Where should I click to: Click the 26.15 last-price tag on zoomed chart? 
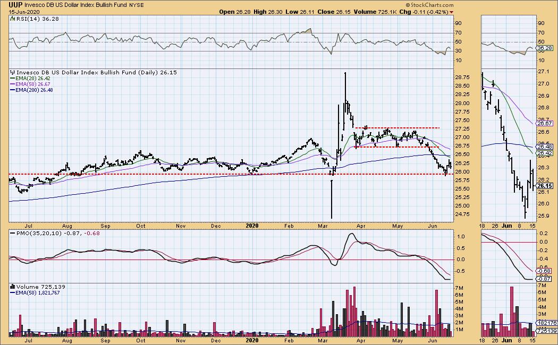[545, 186]
